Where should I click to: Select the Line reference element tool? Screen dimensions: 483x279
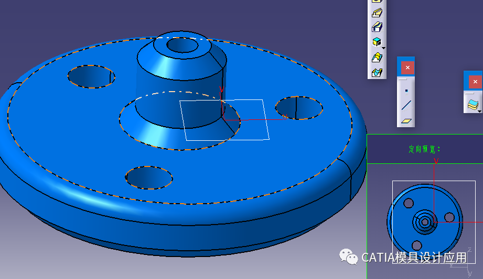coord(406,105)
